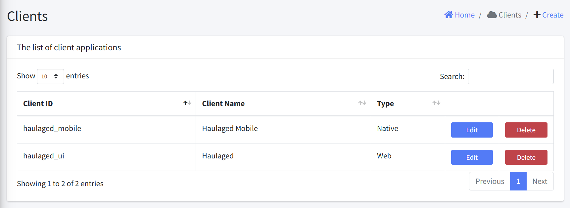This screenshot has width=570, height=208.
Task: Select the Haulaged Mobile name cell
Action: 283,130
